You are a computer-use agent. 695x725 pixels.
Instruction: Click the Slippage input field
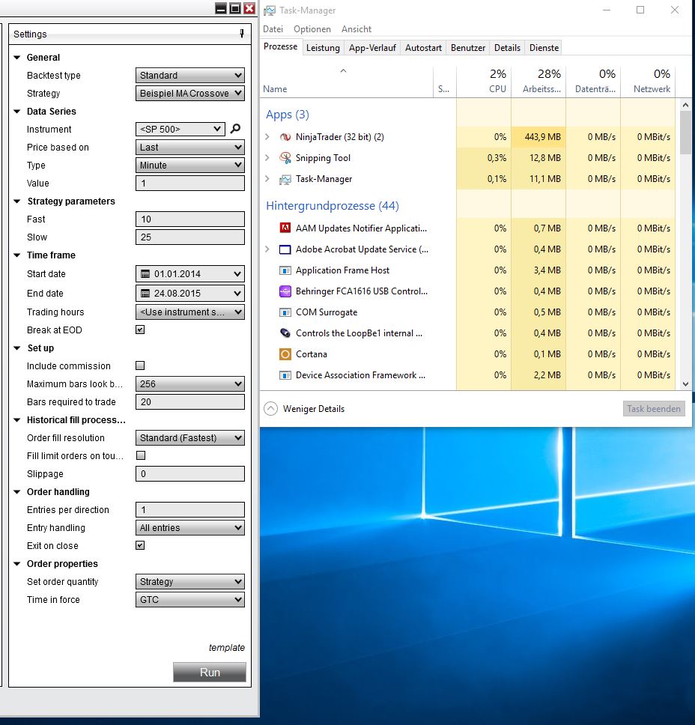(x=190, y=474)
